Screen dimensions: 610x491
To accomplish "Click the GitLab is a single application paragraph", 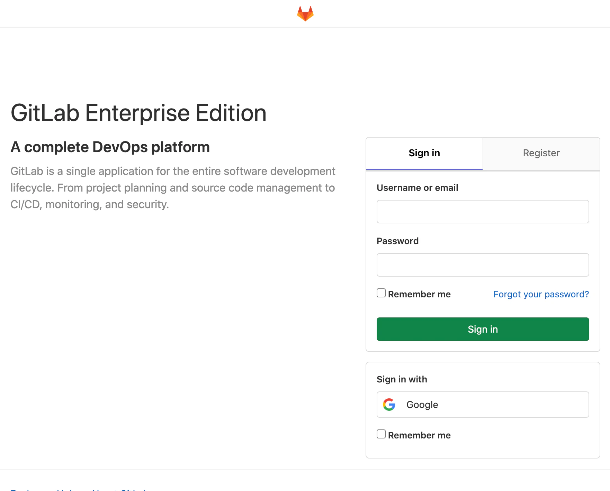I will tap(173, 188).
